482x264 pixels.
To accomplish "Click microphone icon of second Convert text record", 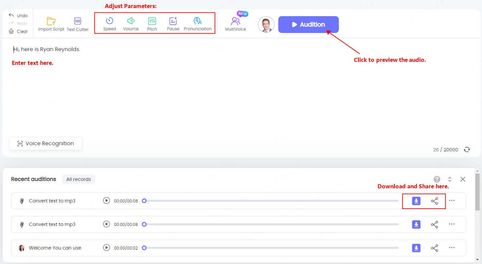I will 22,224.
